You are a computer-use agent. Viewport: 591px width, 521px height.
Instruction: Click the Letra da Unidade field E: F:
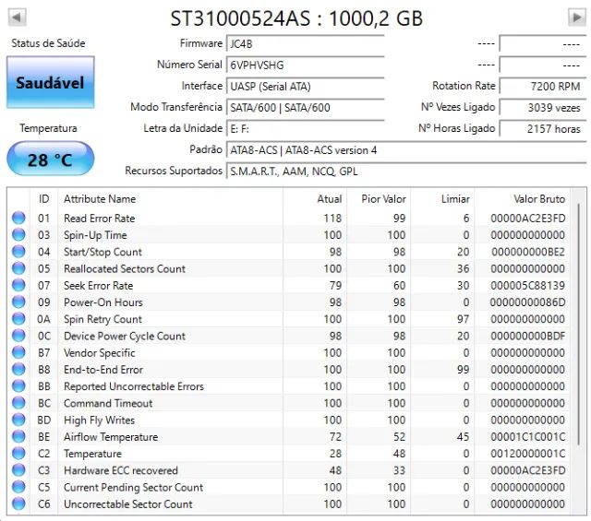[305, 129]
